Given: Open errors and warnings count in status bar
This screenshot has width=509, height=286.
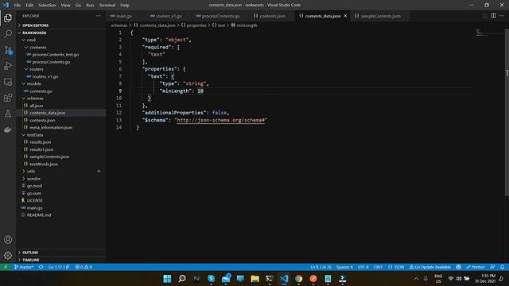Looking at the screenshot, I should point(84,267).
